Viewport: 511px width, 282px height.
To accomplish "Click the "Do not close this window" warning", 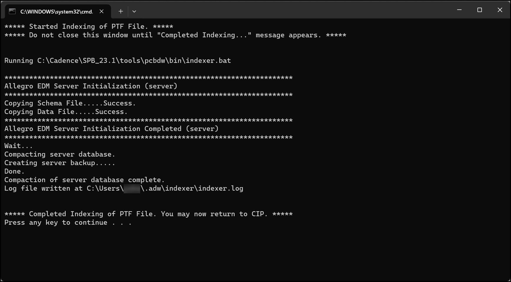I will pos(175,35).
